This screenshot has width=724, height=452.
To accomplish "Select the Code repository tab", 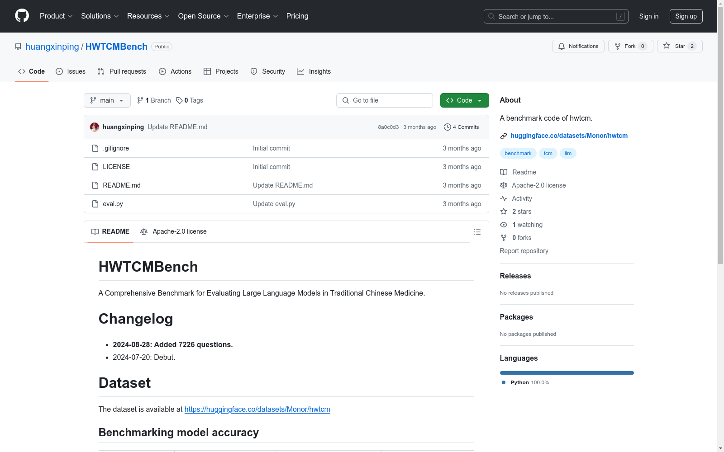I will (32, 71).
